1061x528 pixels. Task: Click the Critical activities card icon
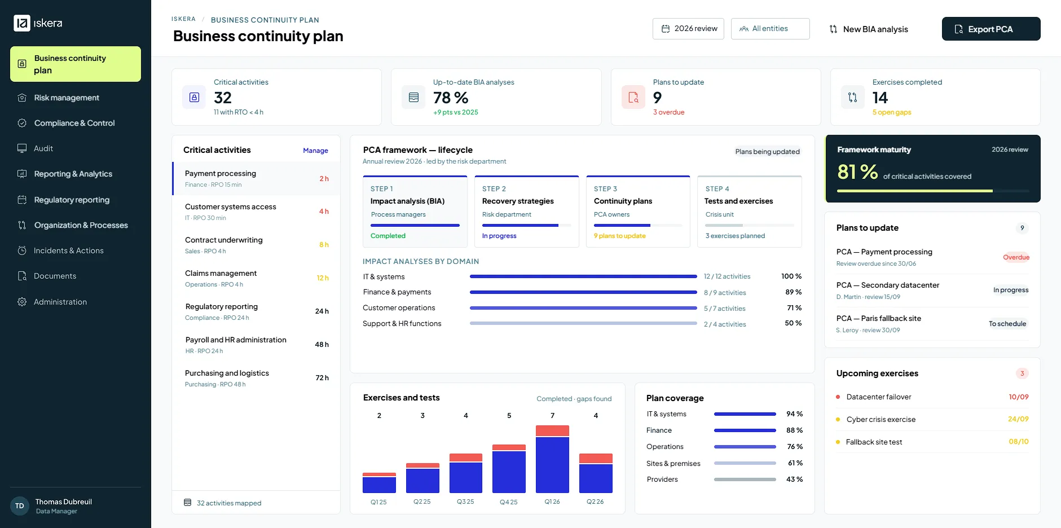tap(194, 97)
